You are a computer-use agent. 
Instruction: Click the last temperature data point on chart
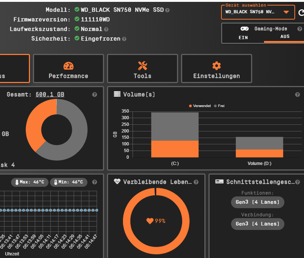[x=97, y=210]
